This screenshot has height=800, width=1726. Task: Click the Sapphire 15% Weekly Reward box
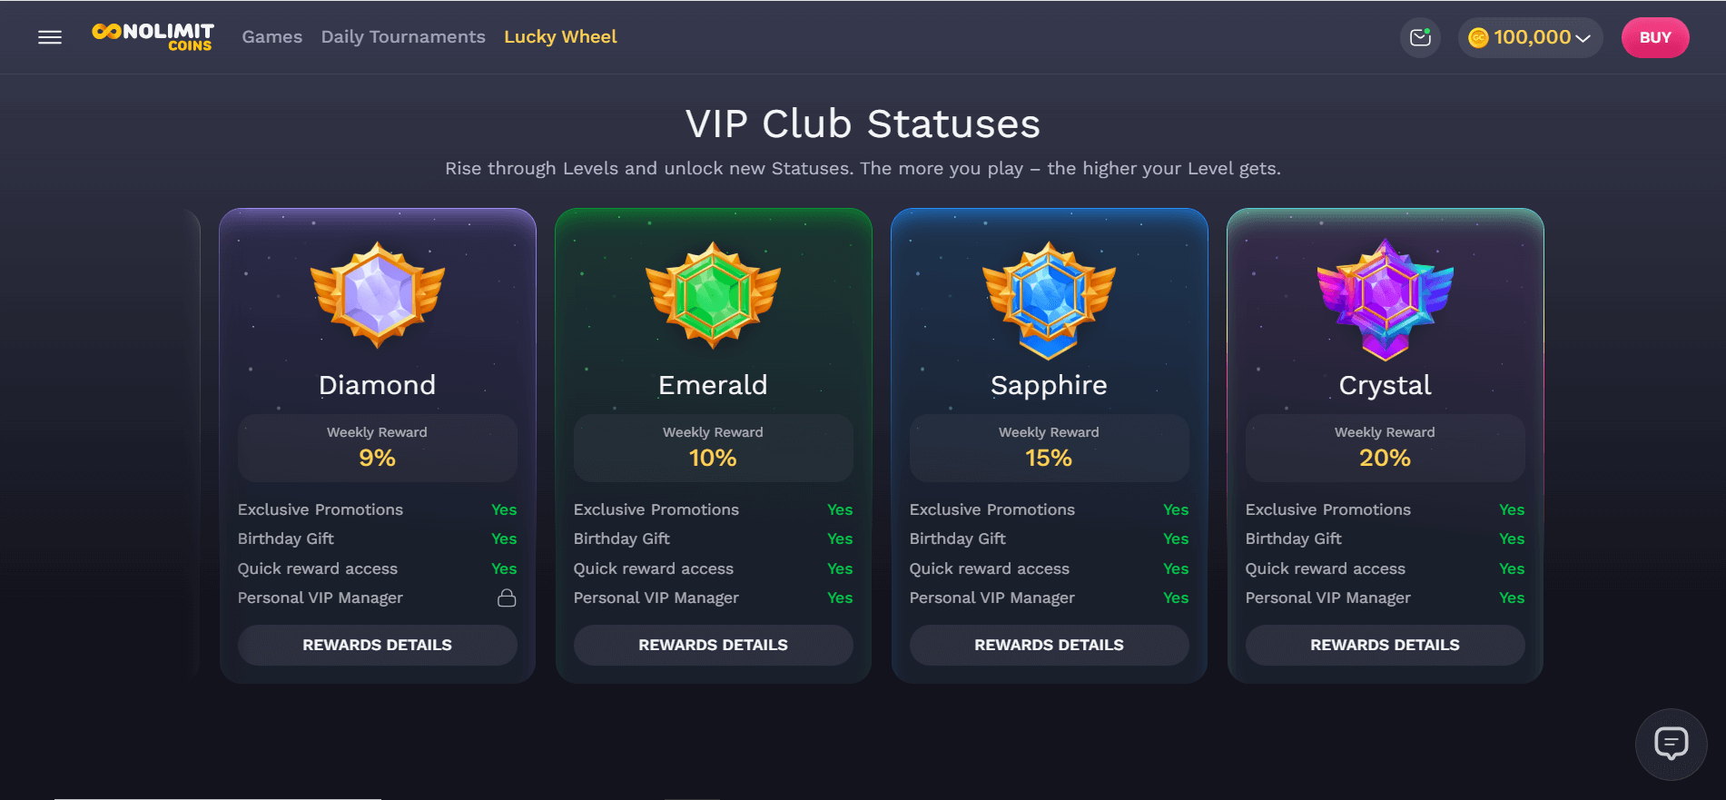coord(1050,448)
